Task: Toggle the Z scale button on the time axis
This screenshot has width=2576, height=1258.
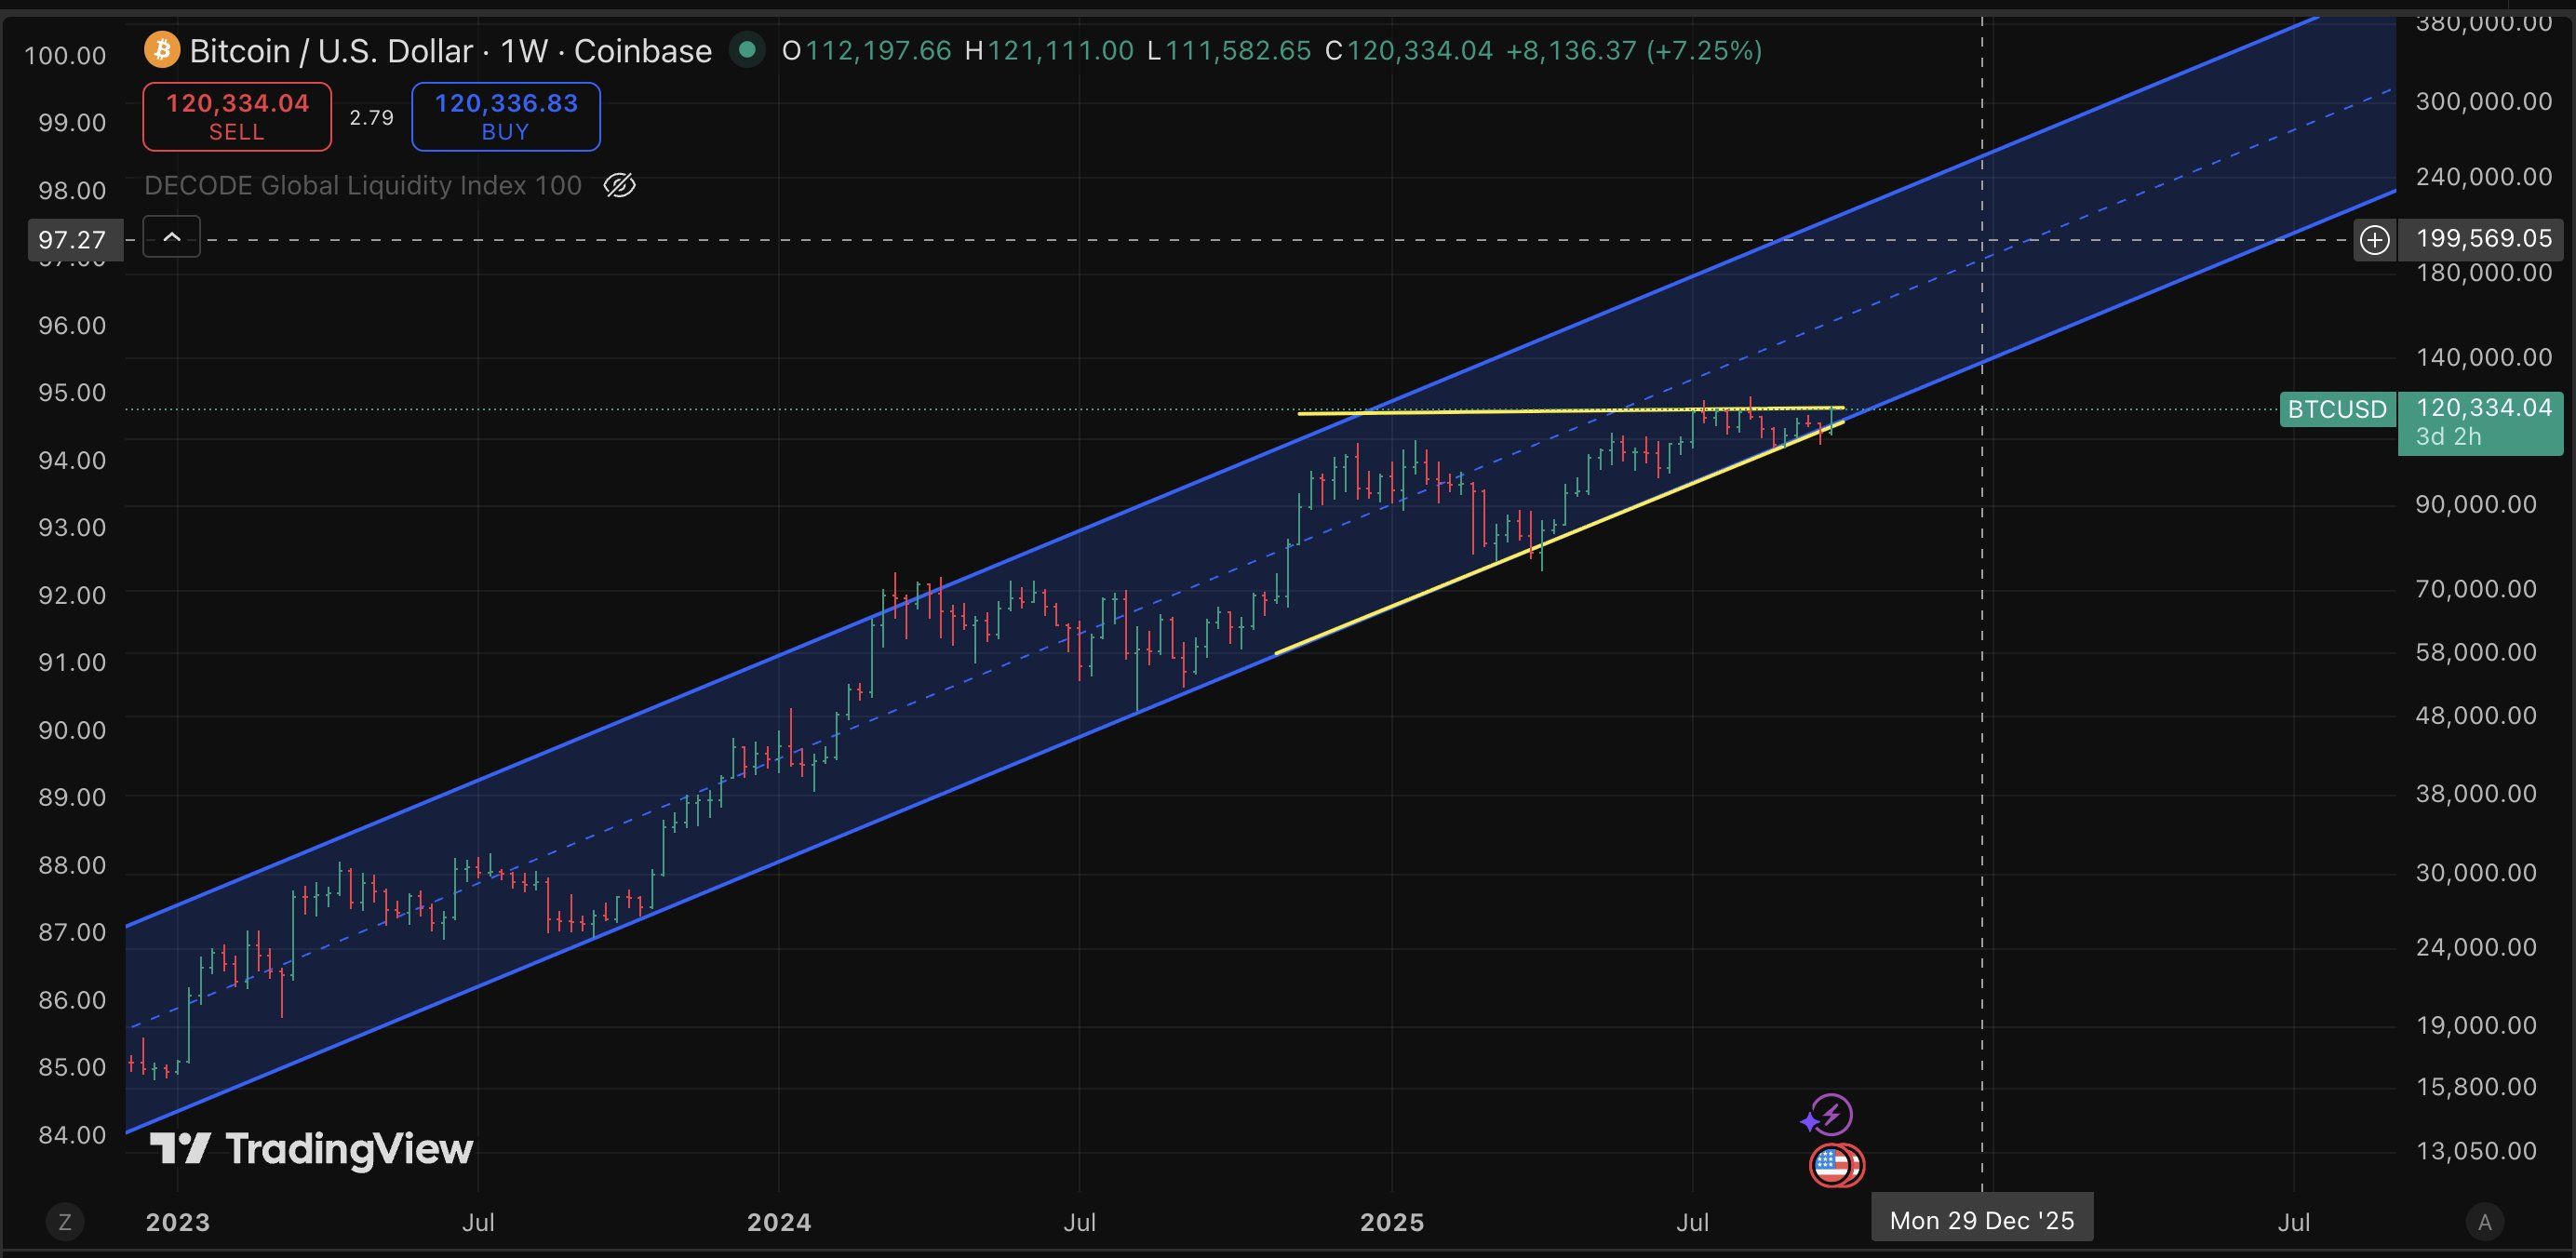Action: (65, 1221)
